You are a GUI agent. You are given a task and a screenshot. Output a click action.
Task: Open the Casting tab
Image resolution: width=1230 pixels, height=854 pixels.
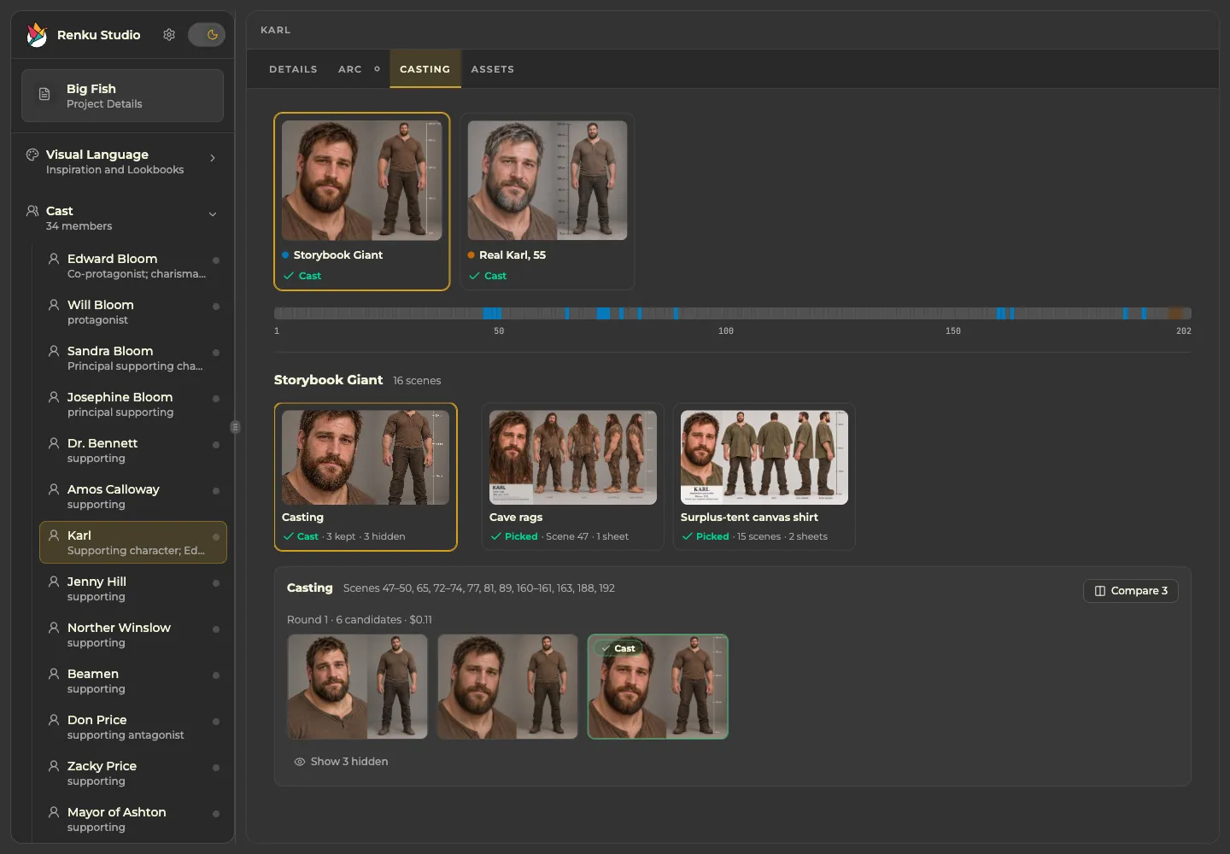point(425,69)
